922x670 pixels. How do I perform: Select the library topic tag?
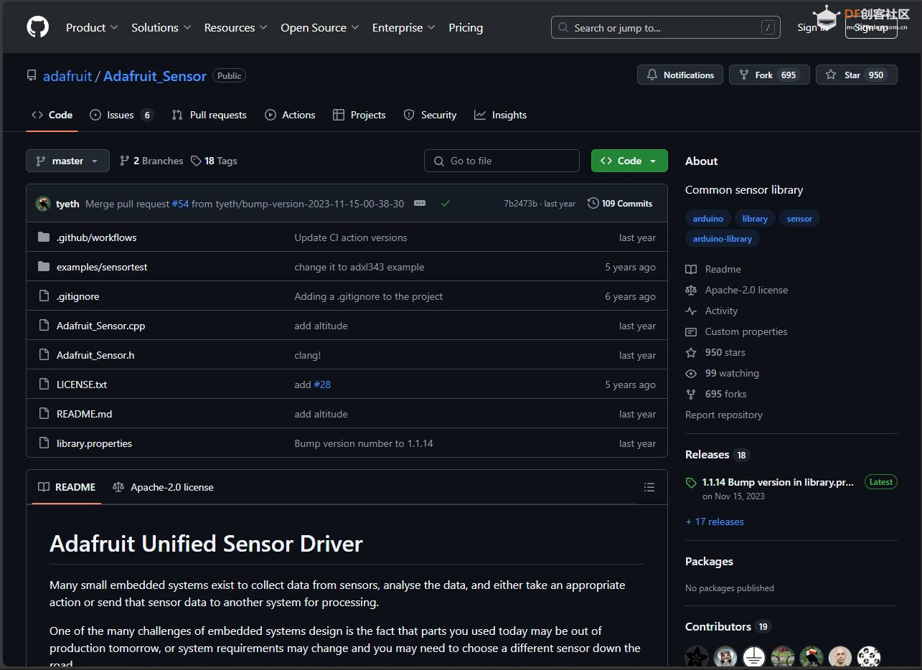755,219
